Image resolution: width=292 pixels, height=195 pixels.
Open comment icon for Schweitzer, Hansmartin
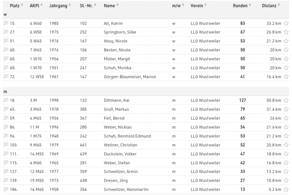click(6, 189)
